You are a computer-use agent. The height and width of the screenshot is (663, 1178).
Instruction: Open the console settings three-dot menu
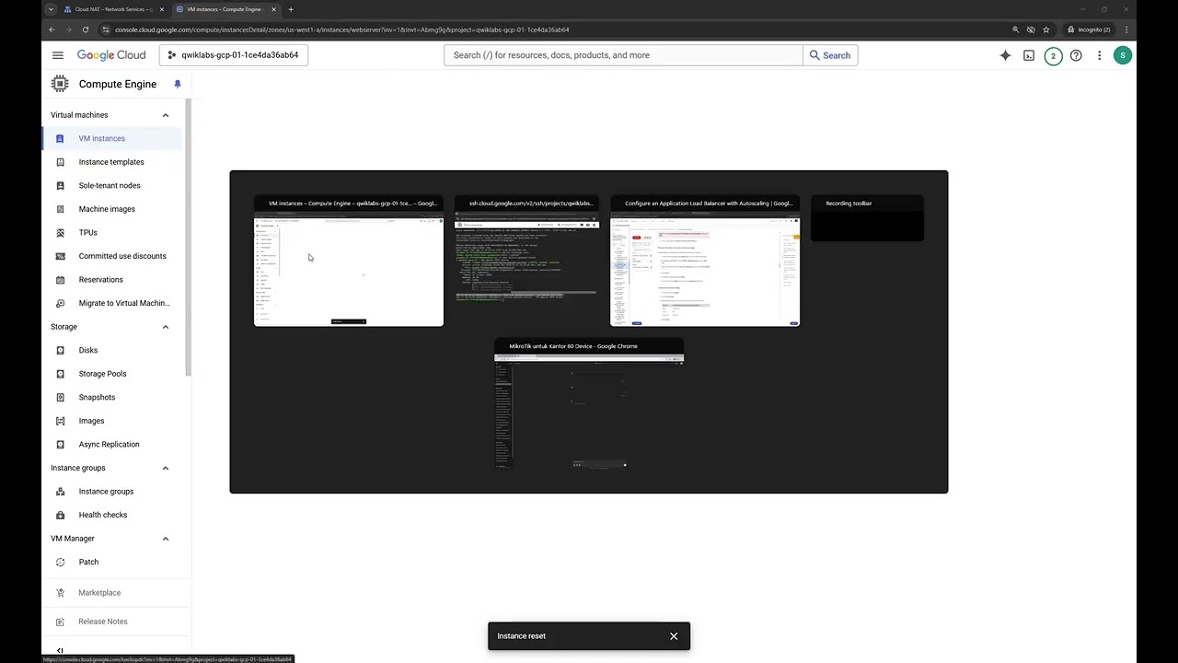pos(1099,55)
